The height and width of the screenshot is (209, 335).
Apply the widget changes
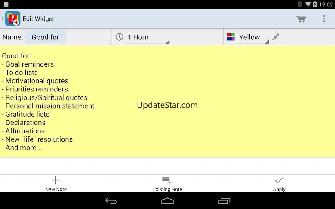tap(279, 184)
